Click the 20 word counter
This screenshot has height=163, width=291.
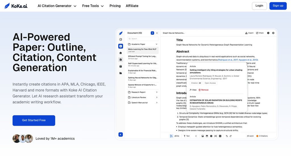[250, 136]
